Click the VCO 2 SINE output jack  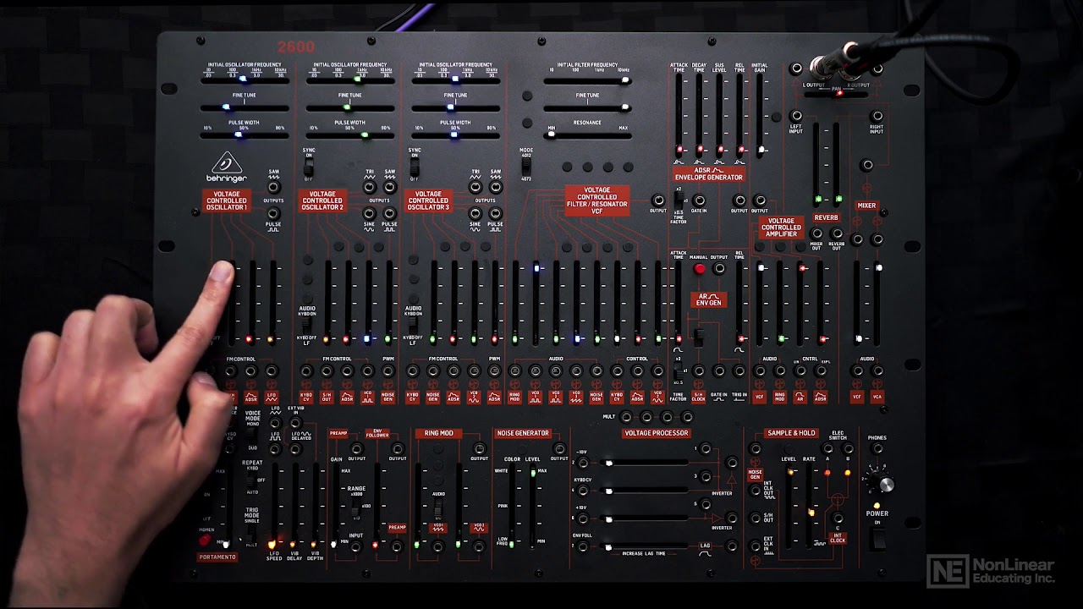pyautogui.click(x=370, y=213)
